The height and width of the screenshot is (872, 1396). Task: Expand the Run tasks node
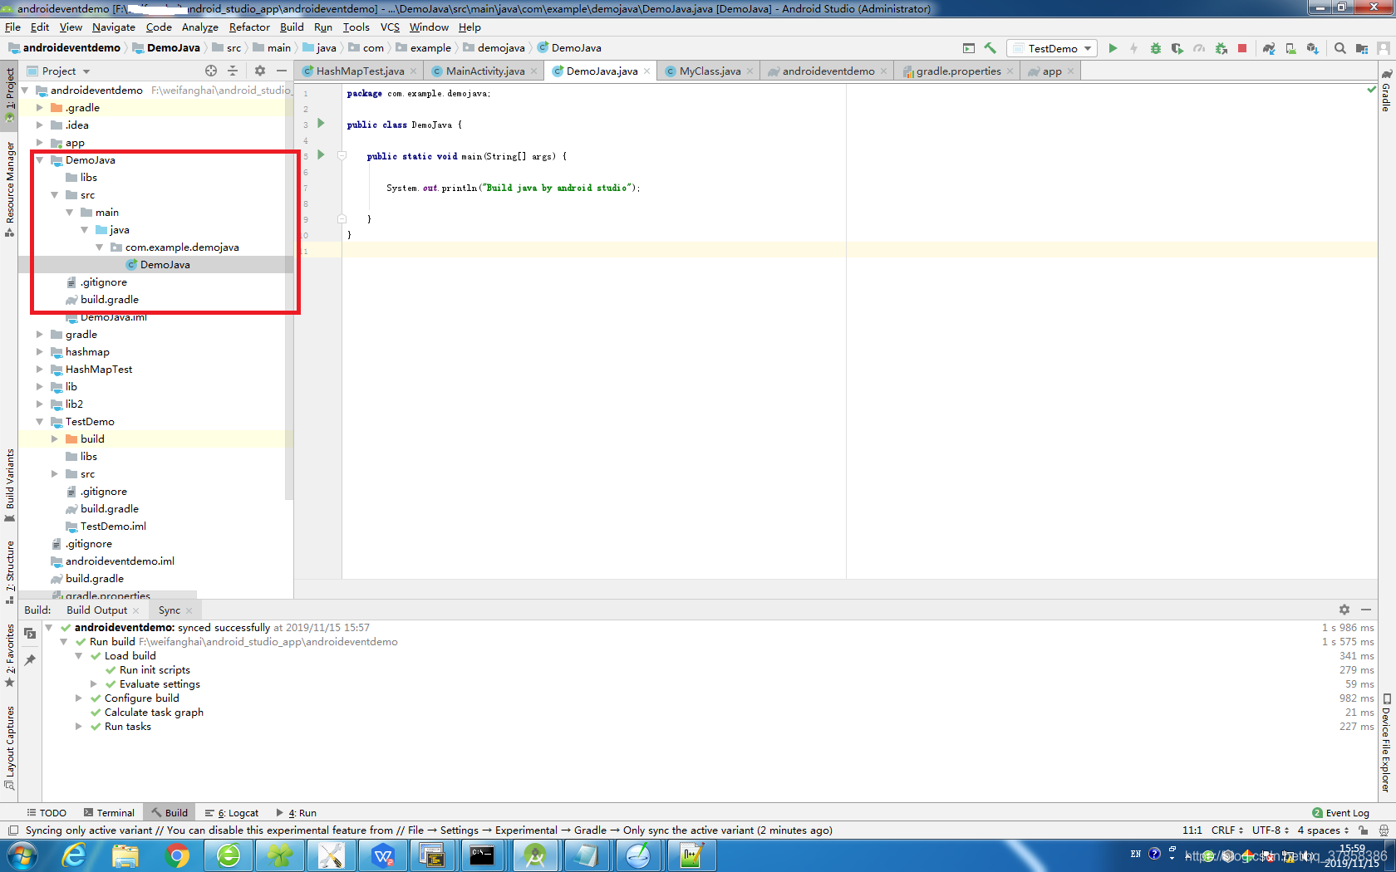79,727
